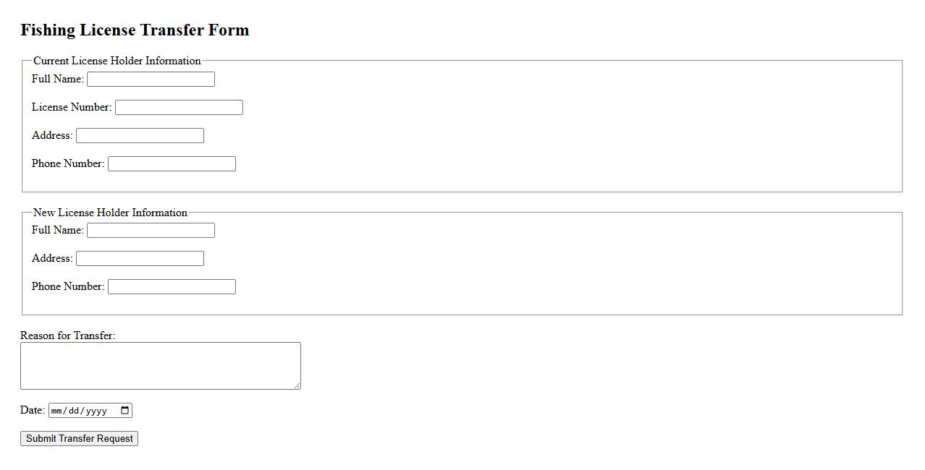Select the current holder Address input box
925x470 pixels.
pyautogui.click(x=140, y=135)
